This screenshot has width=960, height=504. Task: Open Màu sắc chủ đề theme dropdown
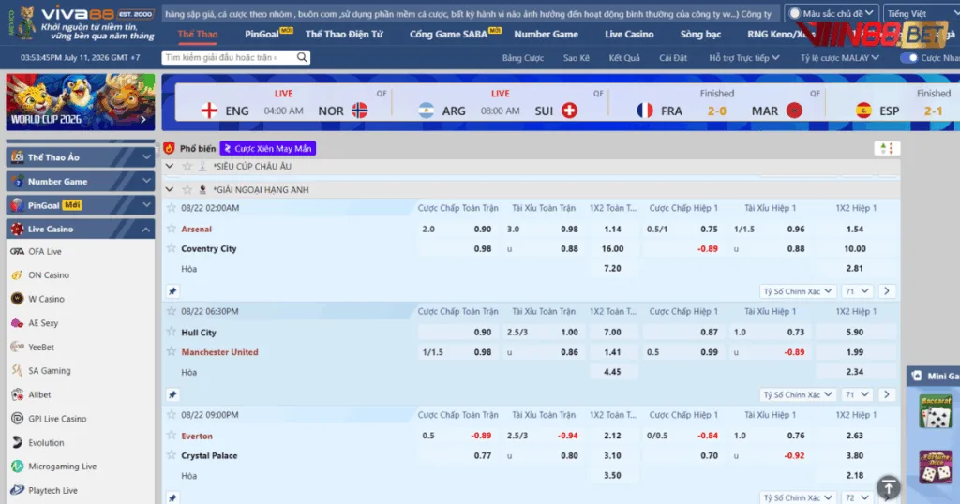(x=832, y=13)
